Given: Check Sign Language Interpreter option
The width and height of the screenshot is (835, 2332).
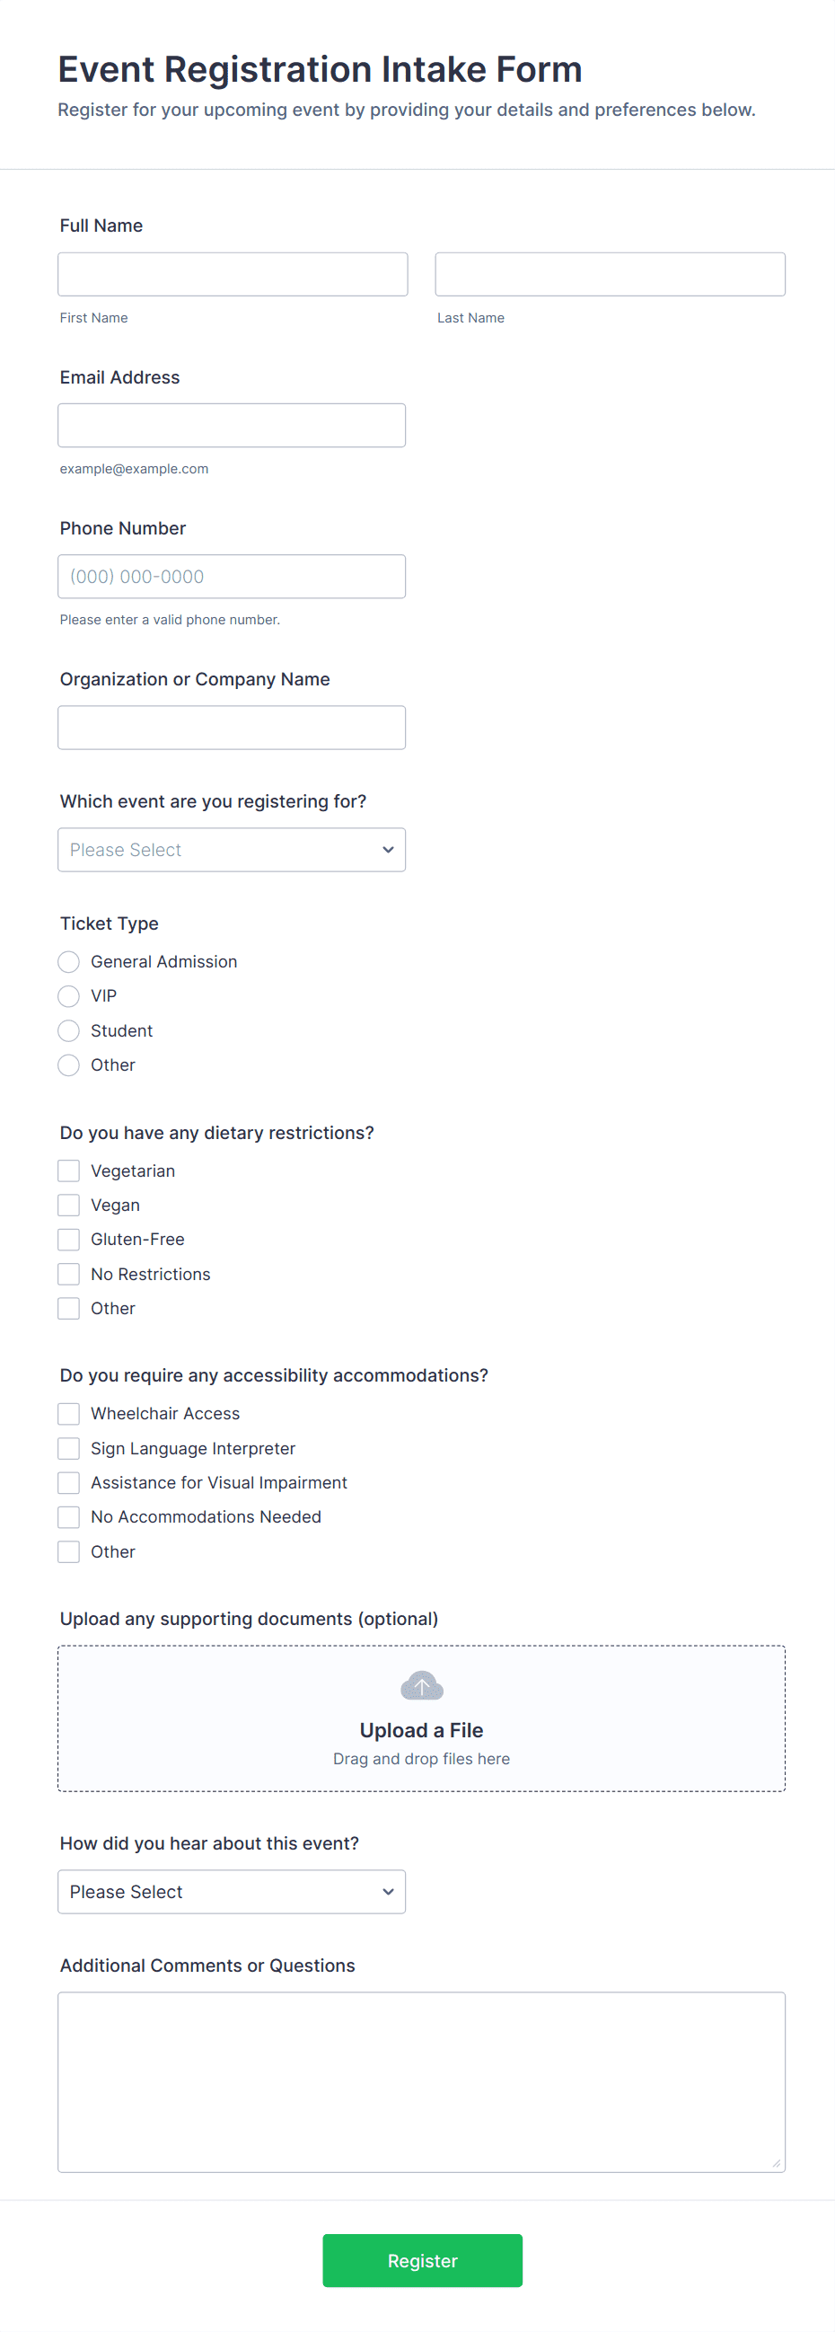Looking at the screenshot, I should pyautogui.click(x=69, y=1448).
